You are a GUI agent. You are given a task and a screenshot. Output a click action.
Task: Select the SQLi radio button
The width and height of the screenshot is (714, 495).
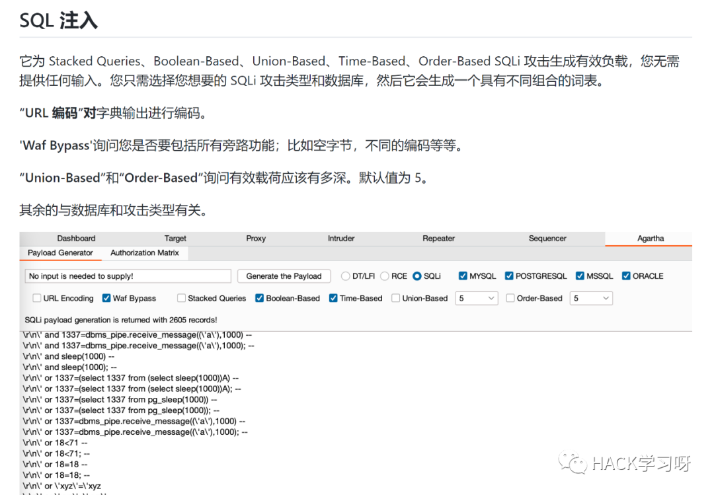pyautogui.click(x=416, y=276)
